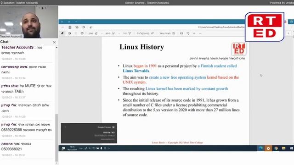
Task: Zoom in on the PDF with plus
Action: tap(194, 33)
